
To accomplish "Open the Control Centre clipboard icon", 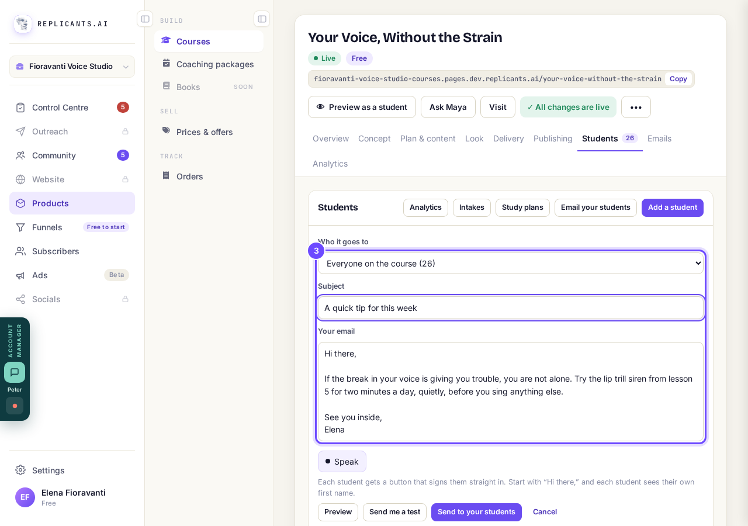I will point(20,108).
